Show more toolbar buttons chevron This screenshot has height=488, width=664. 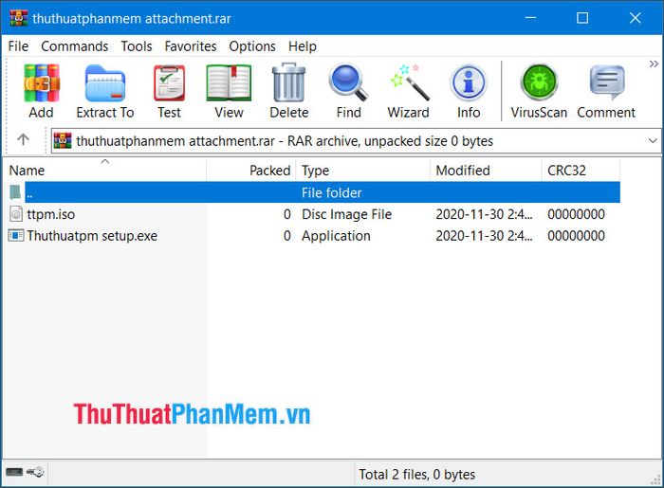click(x=654, y=63)
